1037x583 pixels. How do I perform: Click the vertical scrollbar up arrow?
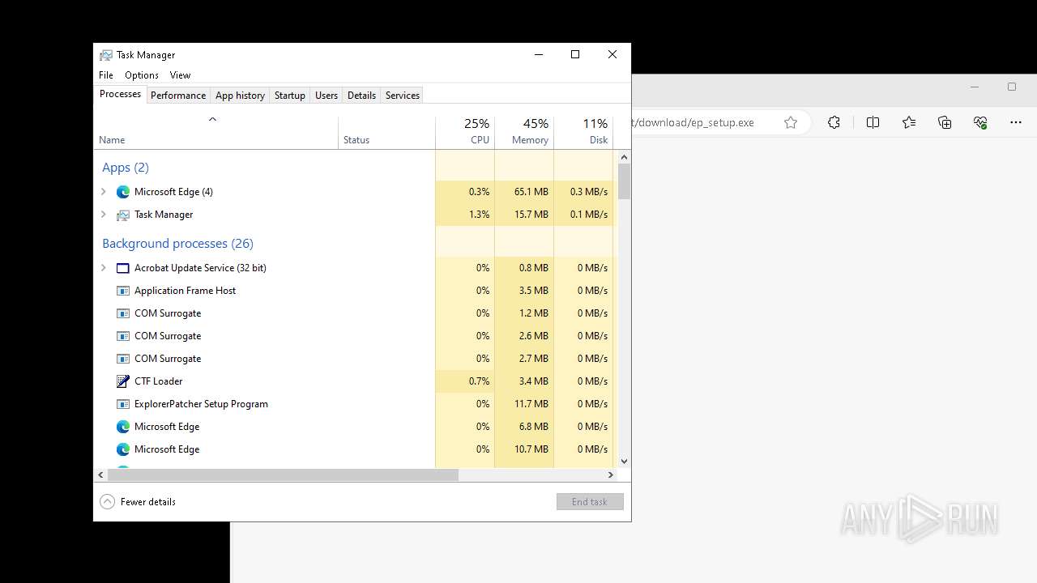(x=624, y=156)
